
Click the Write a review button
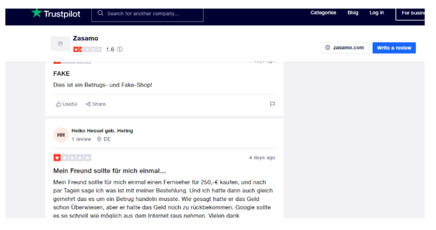(x=394, y=48)
